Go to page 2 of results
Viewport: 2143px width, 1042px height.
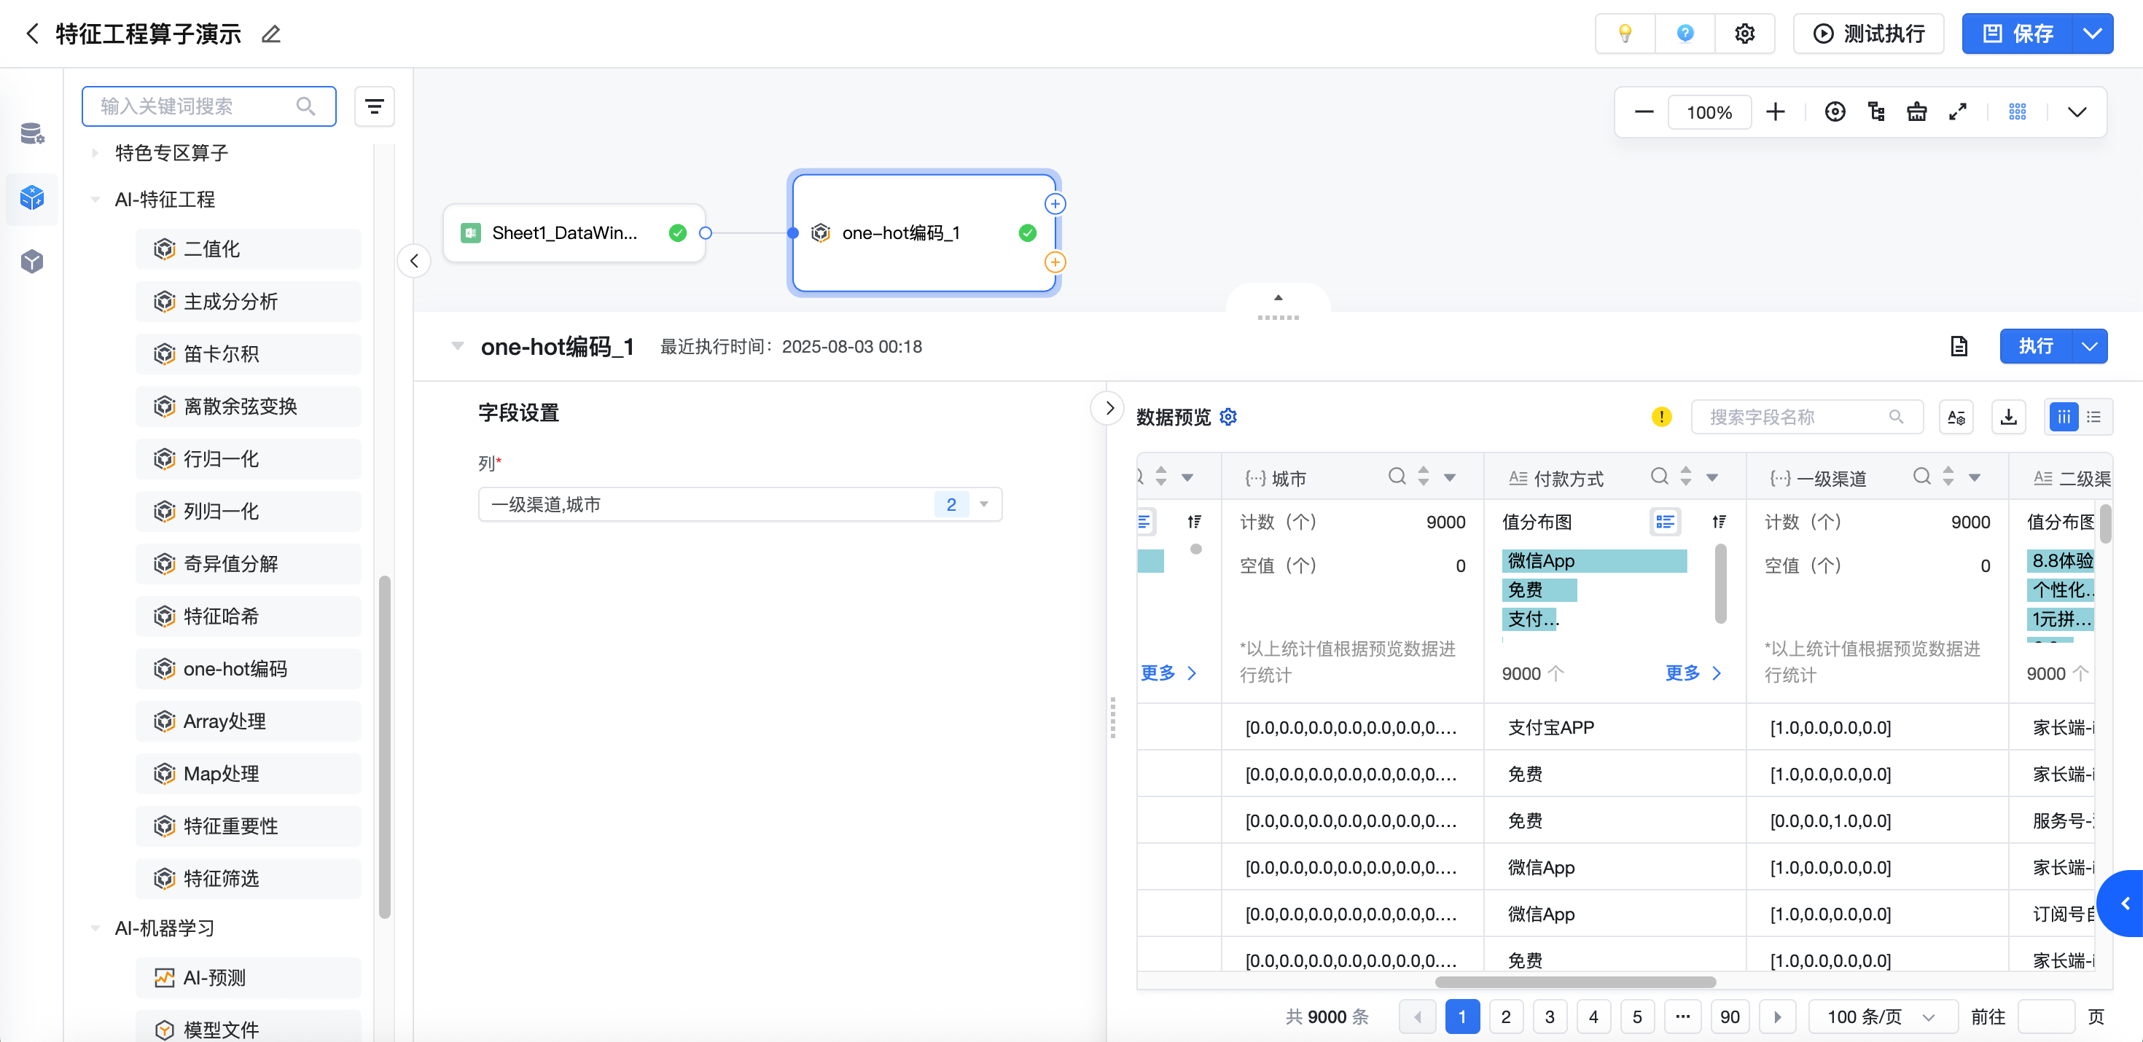(1505, 1016)
